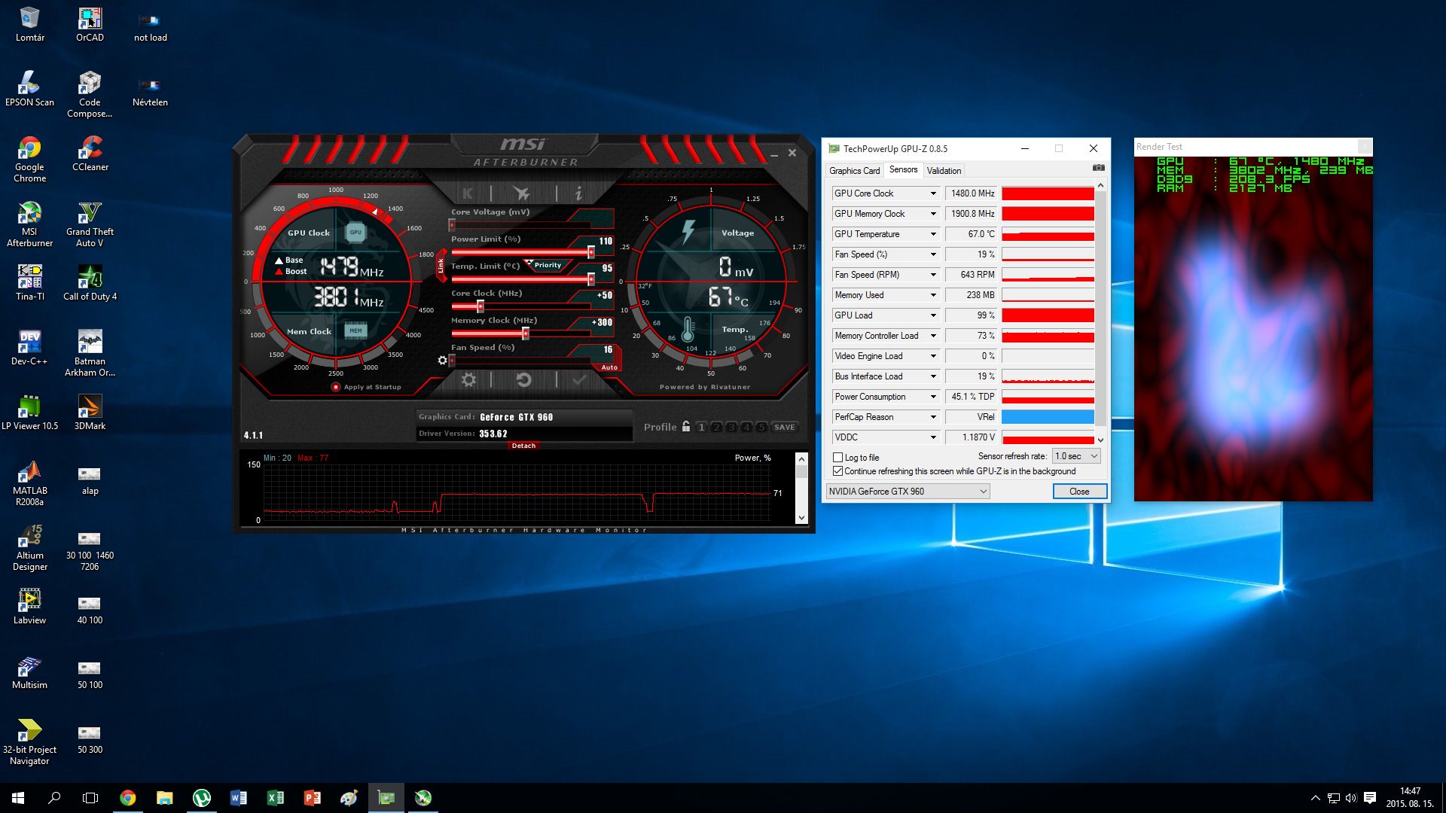Expand the Power Consumption sensor dropdown
1446x813 pixels.
click(x=933, y=397)
